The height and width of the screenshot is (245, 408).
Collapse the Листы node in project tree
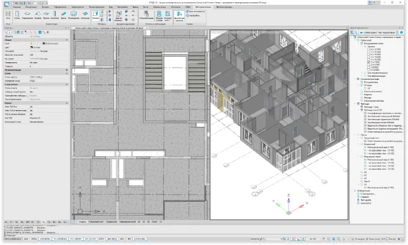tap(354, 134)
